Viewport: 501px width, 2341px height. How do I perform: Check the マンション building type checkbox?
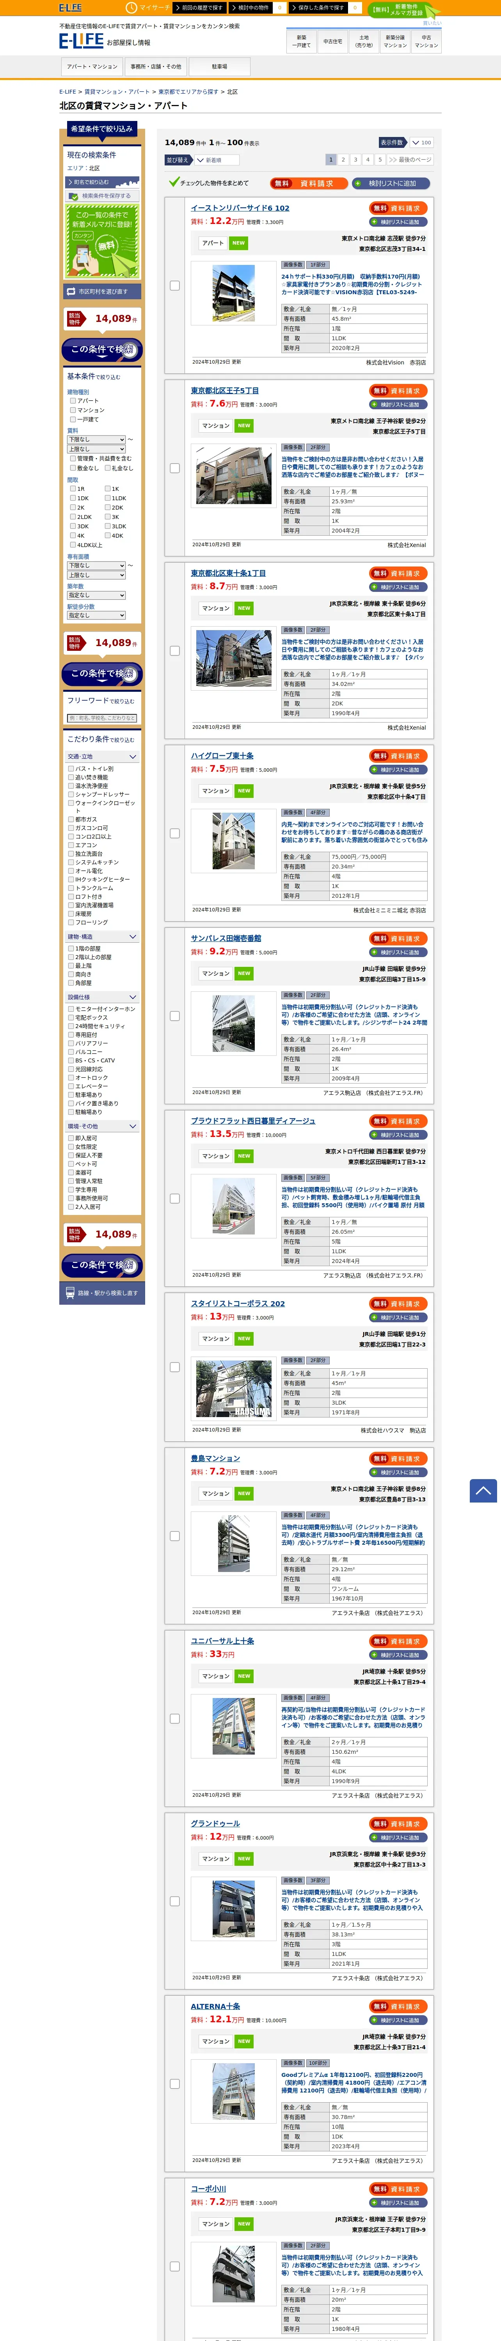72,410
